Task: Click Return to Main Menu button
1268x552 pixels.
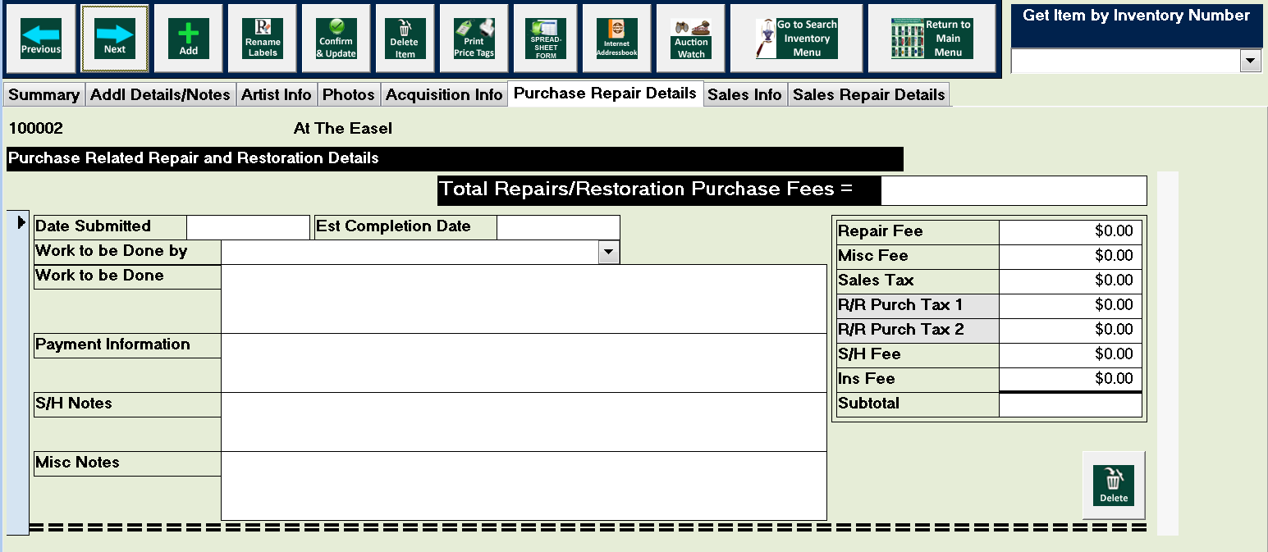Action: tap(932, 39)
